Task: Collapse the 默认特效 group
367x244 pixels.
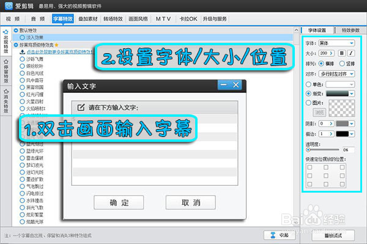Action: point(16,31)
